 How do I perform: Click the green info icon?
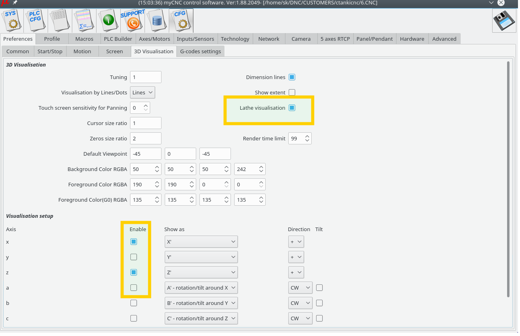[108, 20]
